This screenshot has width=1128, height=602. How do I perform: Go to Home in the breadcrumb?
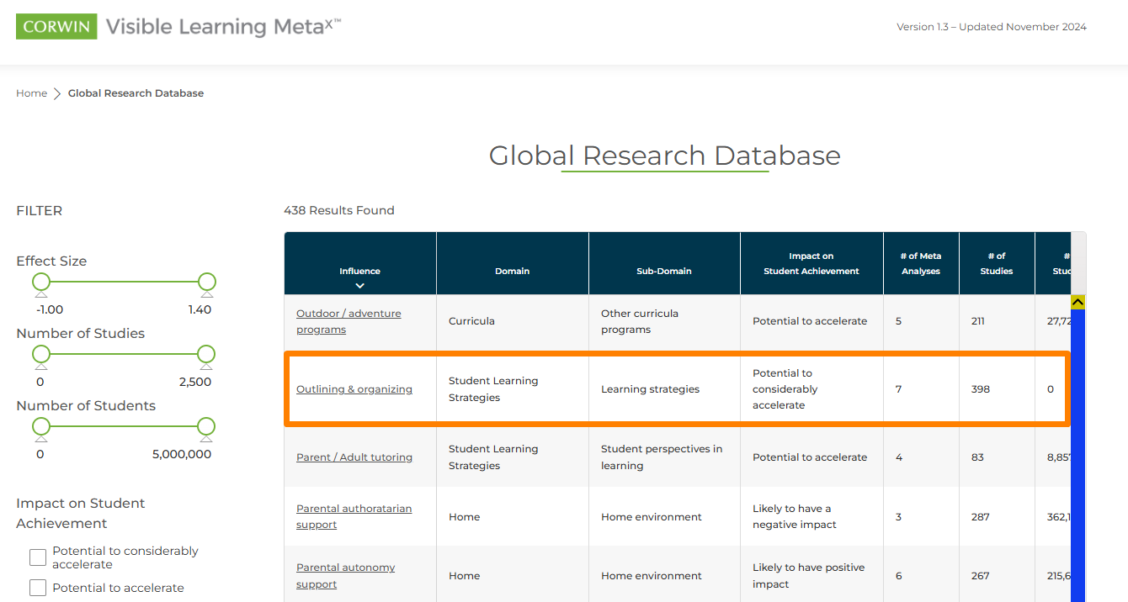31,93
